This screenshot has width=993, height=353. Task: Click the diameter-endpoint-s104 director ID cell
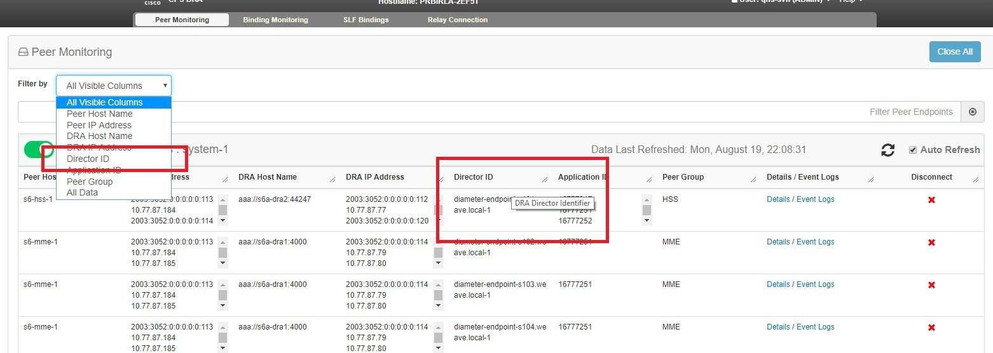coord(500,332)
